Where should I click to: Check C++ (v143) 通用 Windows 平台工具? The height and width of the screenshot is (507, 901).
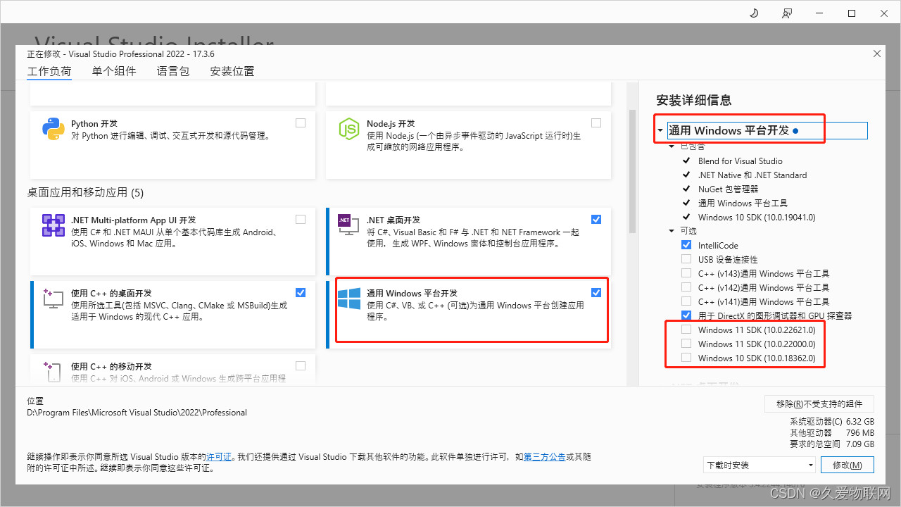686,273
